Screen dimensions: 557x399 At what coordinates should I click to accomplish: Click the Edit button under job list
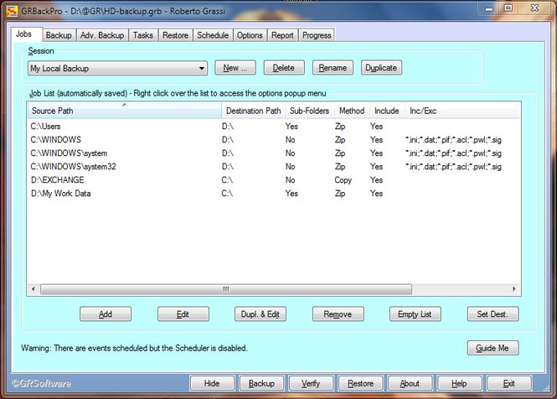click(x=183, y=314)
